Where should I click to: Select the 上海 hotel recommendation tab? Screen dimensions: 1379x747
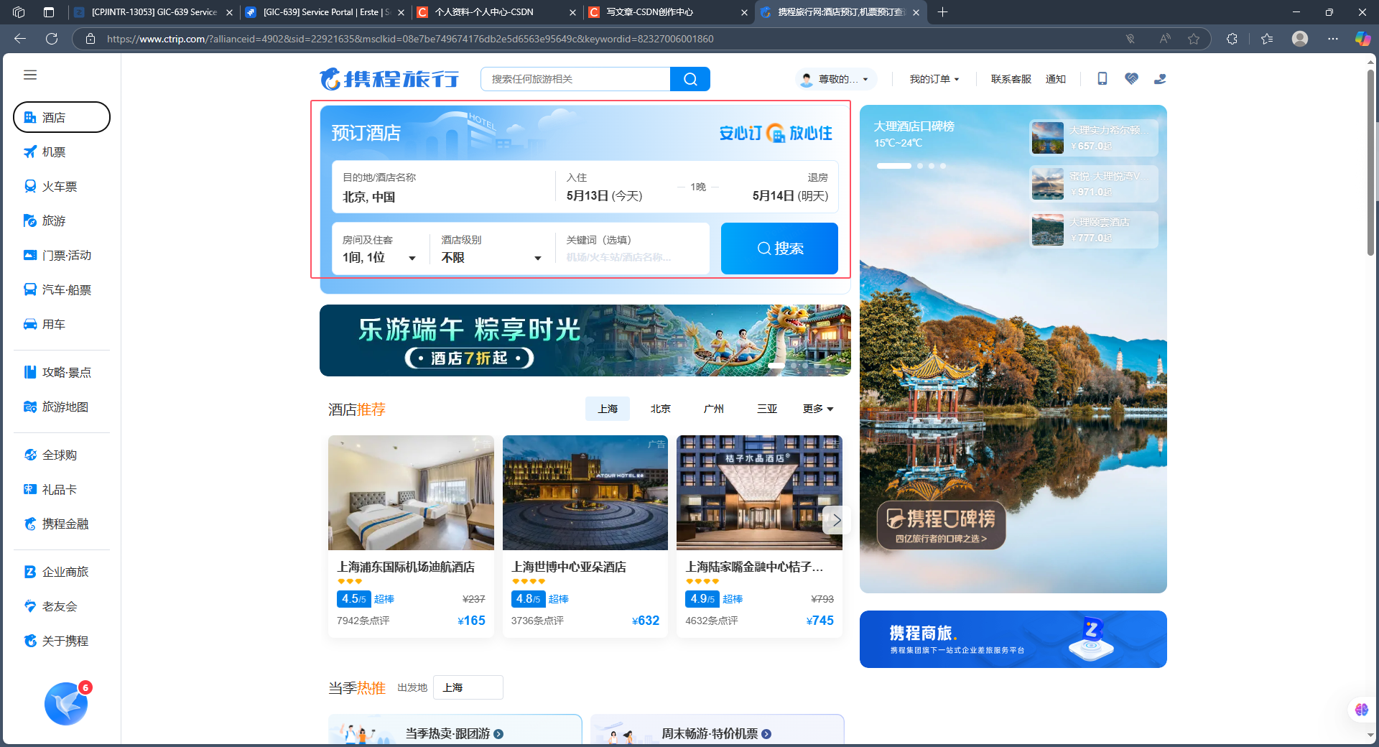[x=608, y=409]
